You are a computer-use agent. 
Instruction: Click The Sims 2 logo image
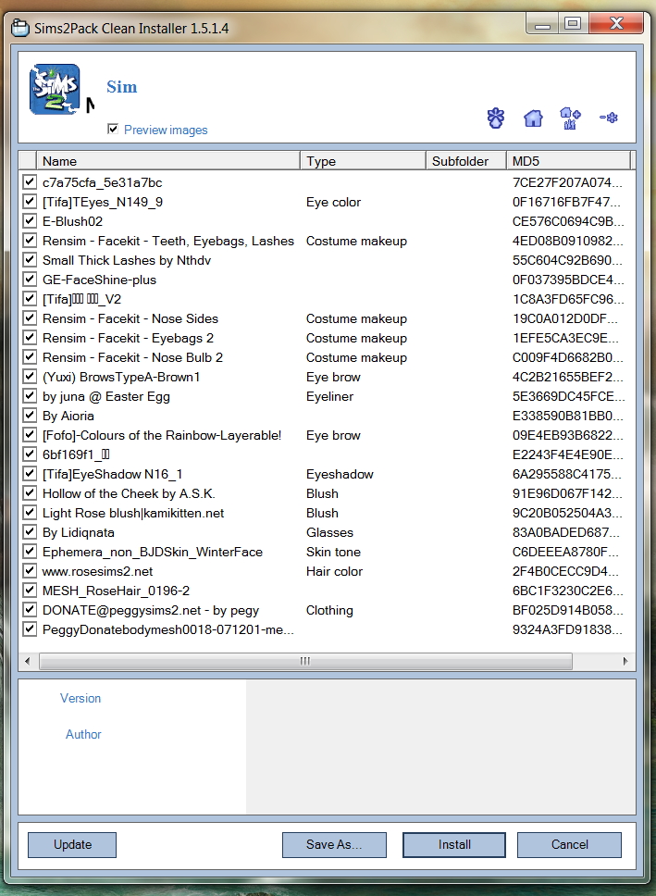pos(55,89)
